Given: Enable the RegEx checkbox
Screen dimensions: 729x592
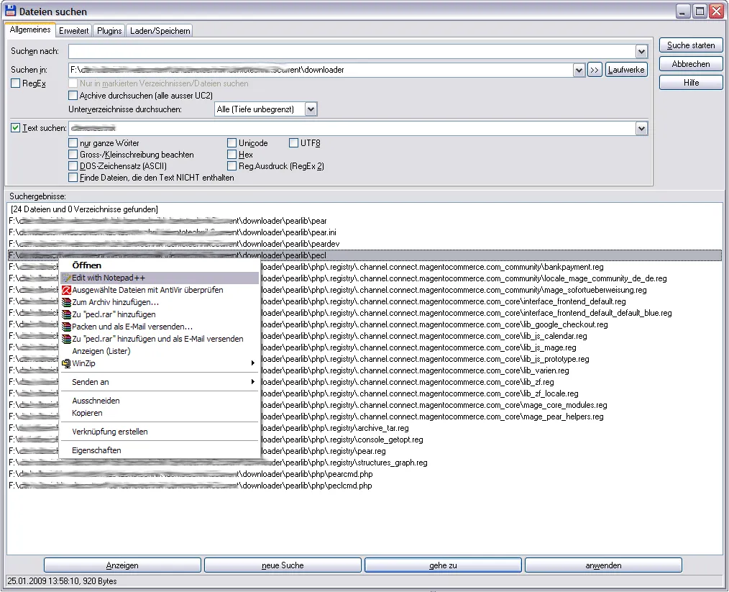Looking at the screenshot, I should tap(16, 83).
